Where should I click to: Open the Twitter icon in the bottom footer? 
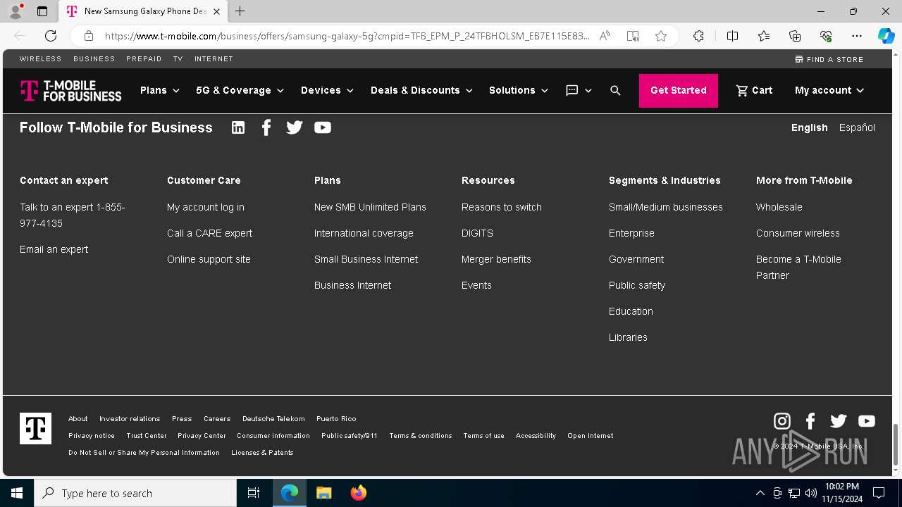pos(839,421)
